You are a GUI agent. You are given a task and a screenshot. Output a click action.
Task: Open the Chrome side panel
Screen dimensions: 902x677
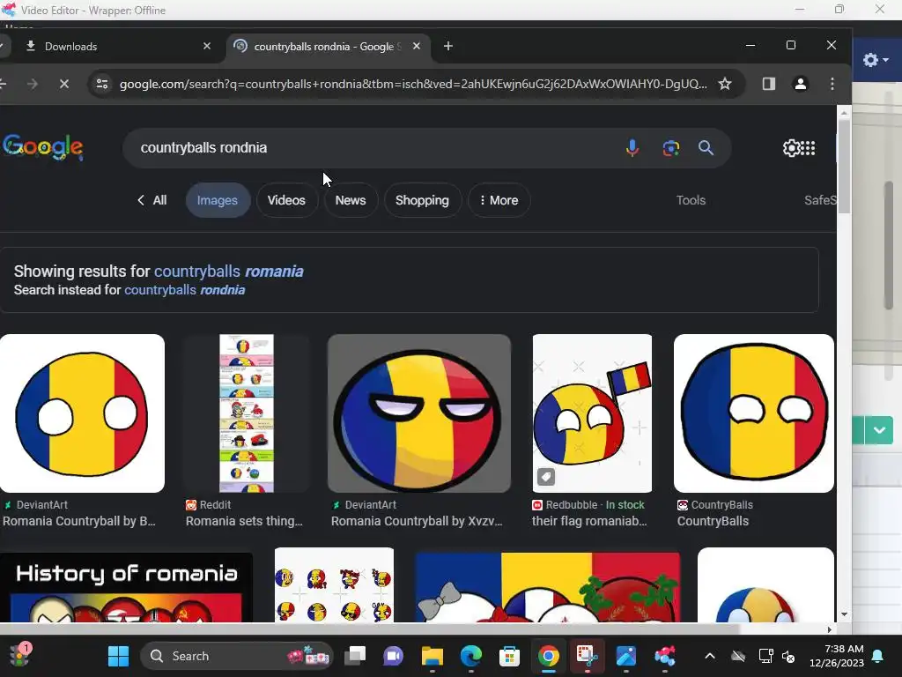[768, 84]
